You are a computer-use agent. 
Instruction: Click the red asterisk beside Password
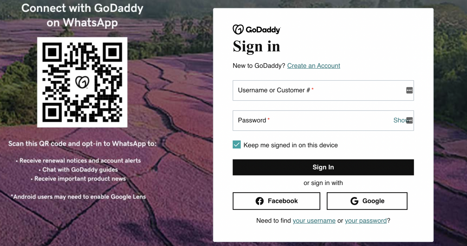click(x=268, y=119)
